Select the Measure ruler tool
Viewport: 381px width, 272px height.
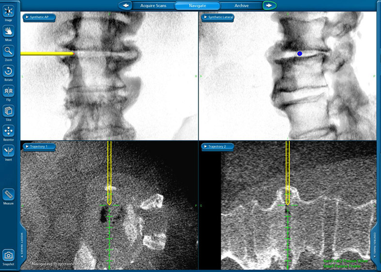click(x=9, y=194)
